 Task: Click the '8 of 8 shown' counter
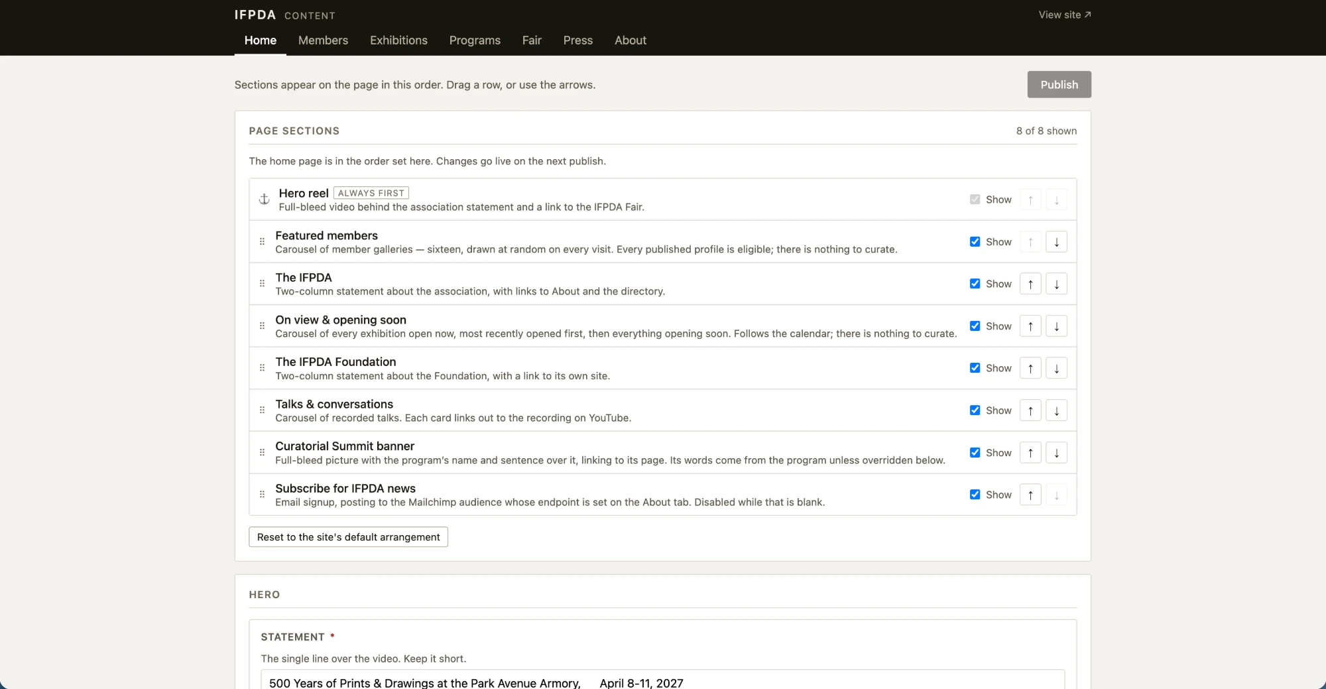click(1046, 131)
